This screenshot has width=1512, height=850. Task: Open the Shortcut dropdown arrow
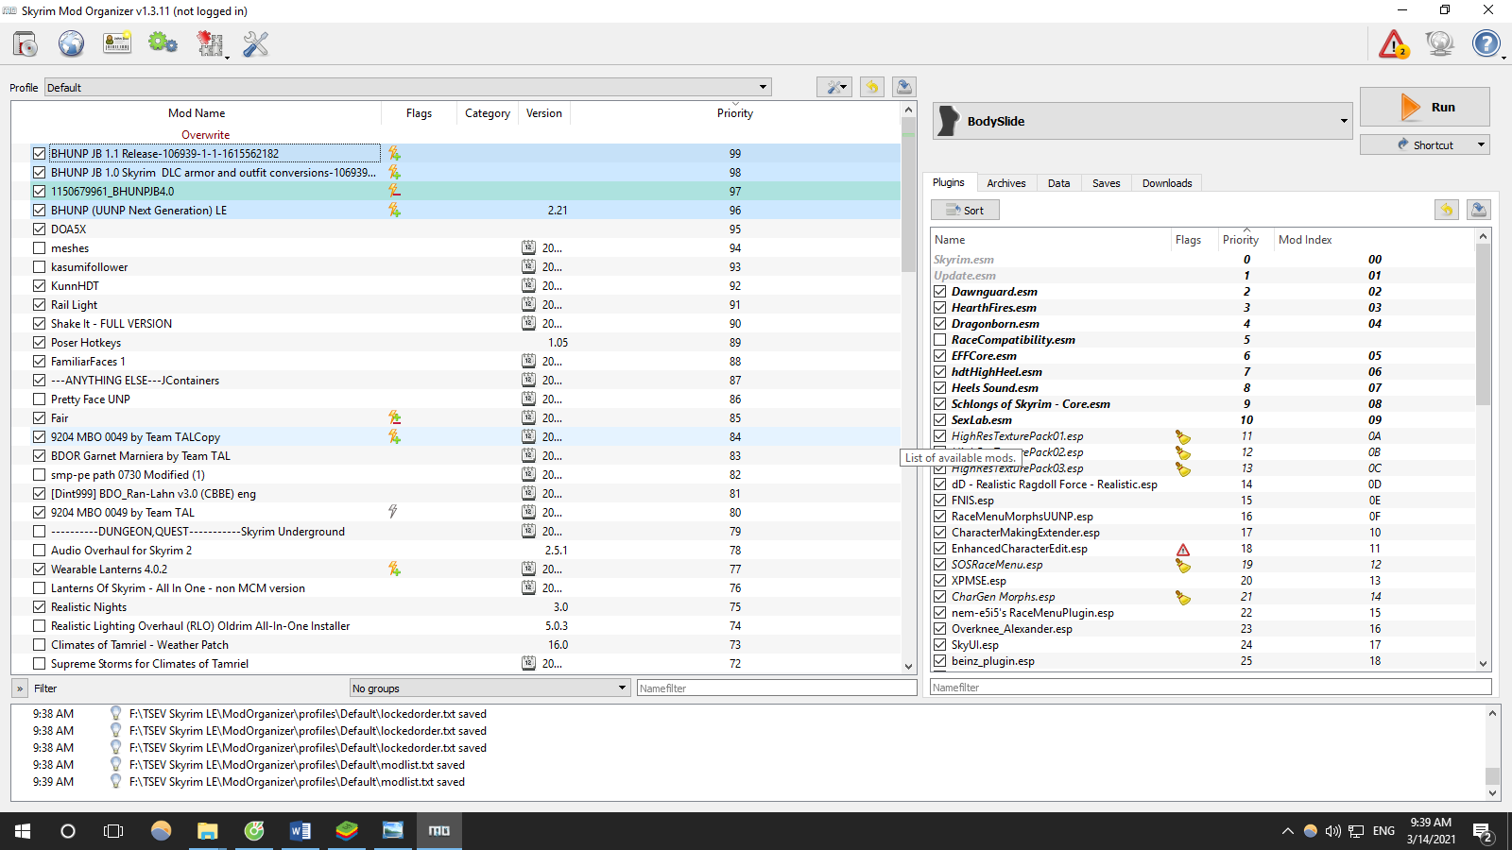click(x=1481, y=144)
